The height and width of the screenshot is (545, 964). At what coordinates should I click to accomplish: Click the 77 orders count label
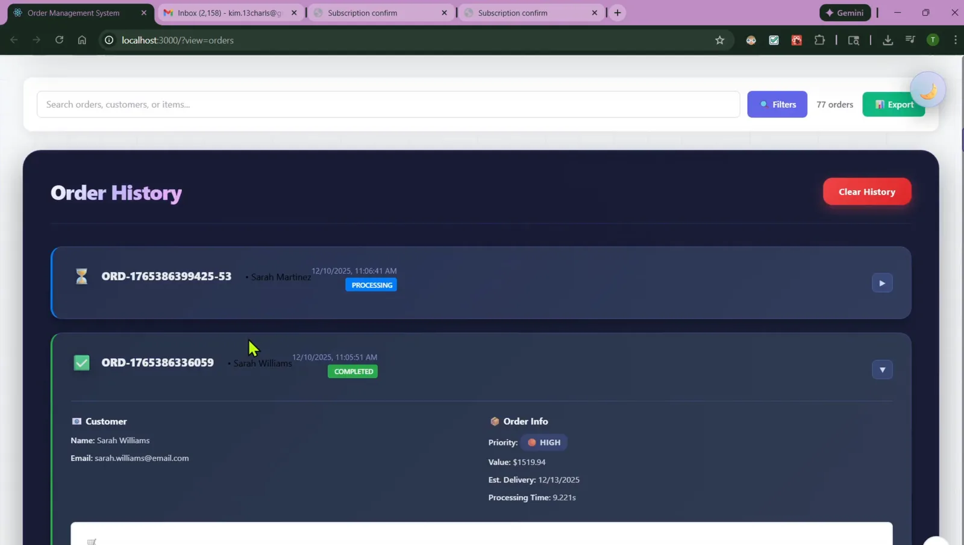point(834,104)
